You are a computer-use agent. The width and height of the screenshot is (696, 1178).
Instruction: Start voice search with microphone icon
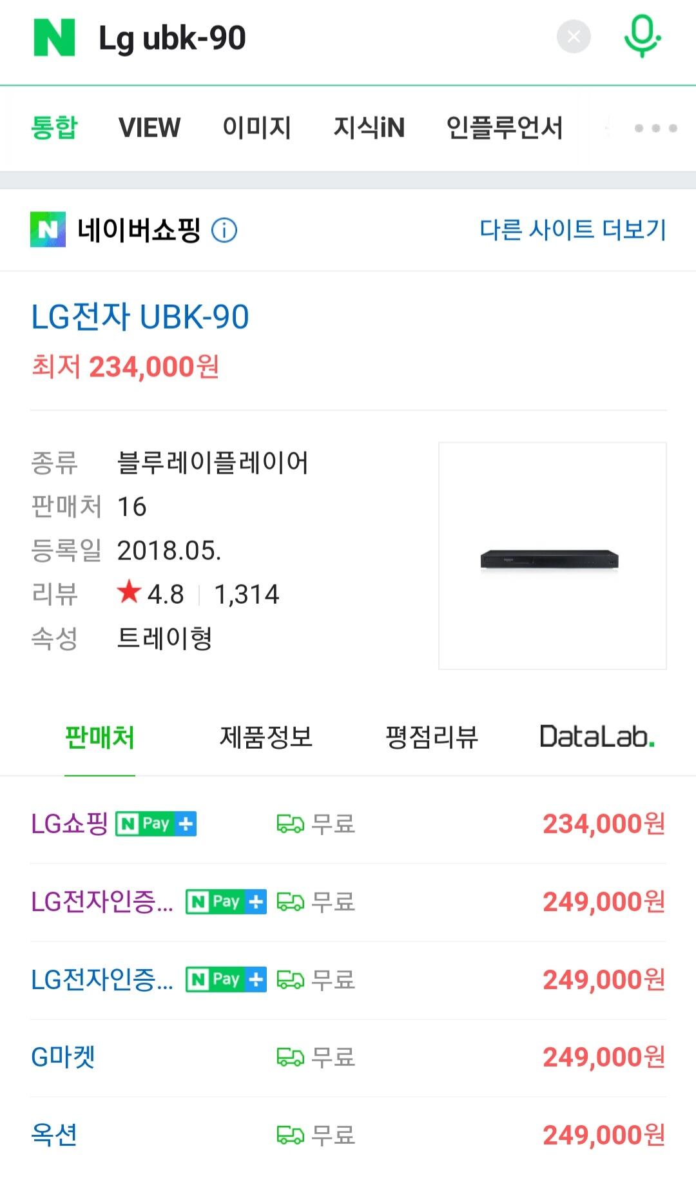point(642,37)
